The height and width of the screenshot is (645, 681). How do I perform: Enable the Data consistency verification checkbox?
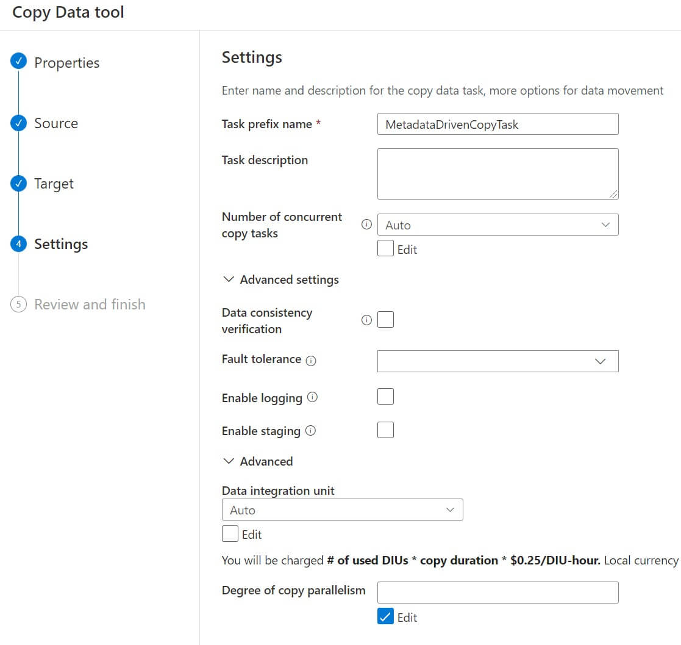coord(385,320)
